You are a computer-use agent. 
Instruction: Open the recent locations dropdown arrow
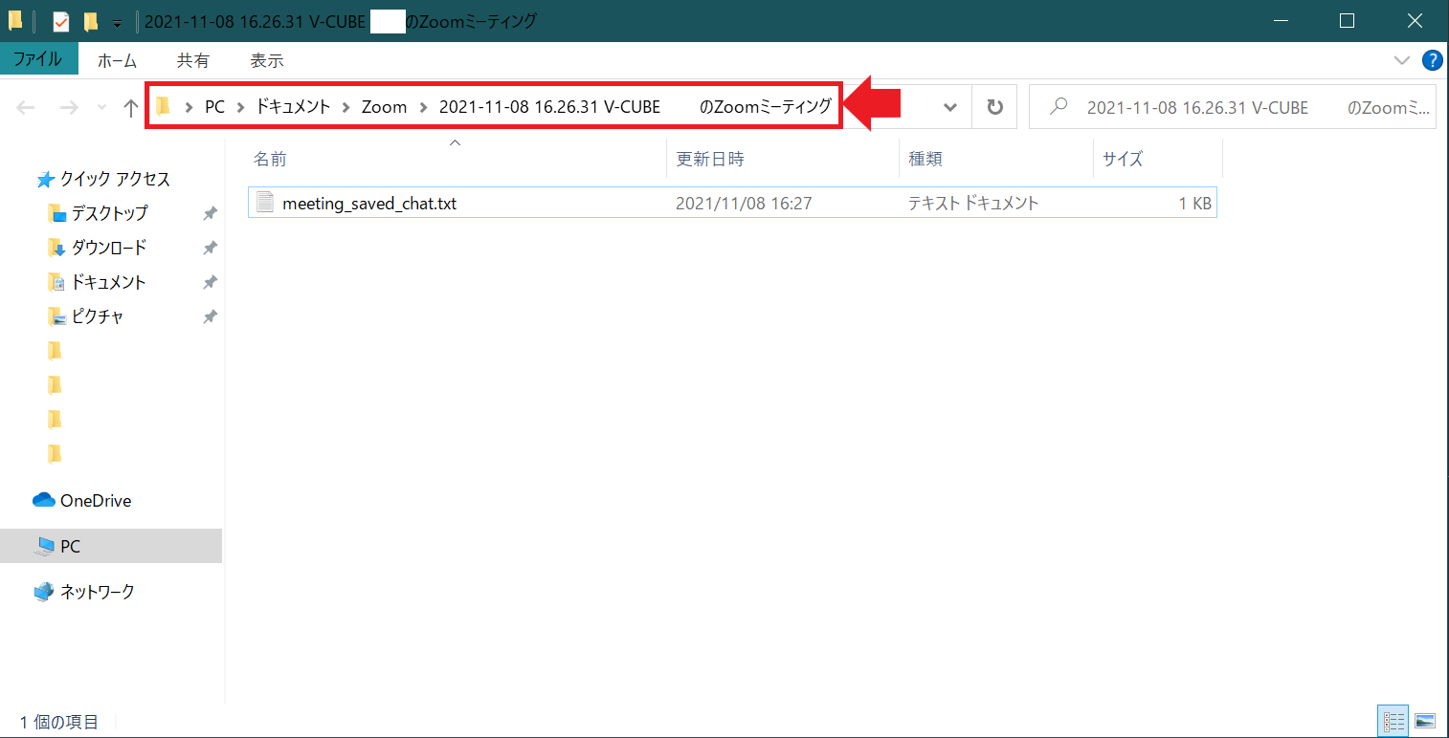pyautogui.click(x=101, y=108)
